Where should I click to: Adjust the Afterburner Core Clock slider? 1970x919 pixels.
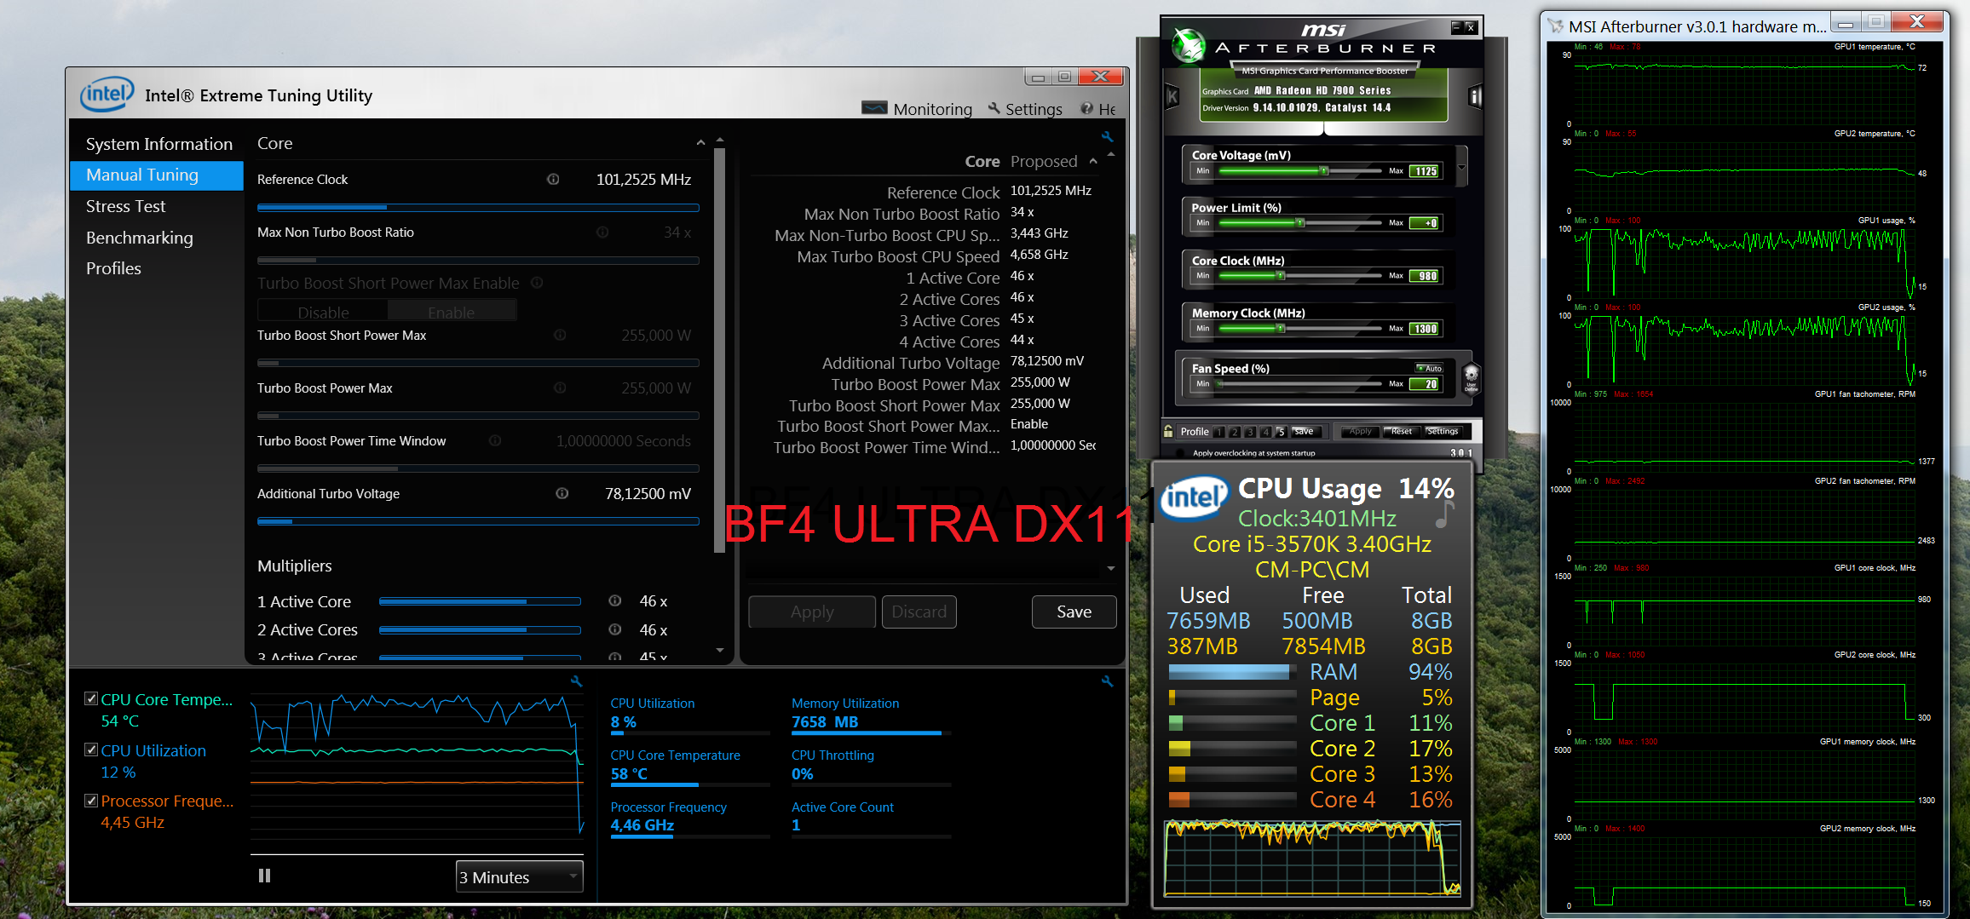(x=1300, y=276)
